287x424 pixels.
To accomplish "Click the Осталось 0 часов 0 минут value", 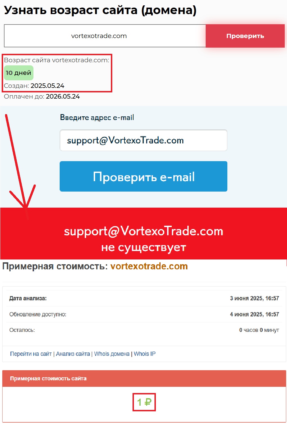I will (x=259, y=330).
